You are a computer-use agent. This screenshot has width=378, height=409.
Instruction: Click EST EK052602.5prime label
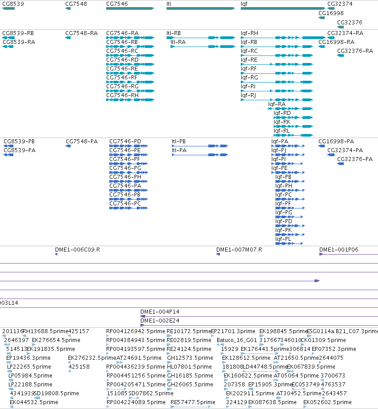pos(327,402)
